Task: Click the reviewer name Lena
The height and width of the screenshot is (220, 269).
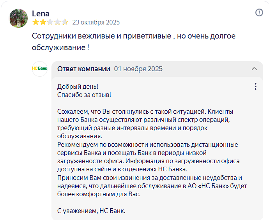Action: pyautogui.click(x=41, y=13)
